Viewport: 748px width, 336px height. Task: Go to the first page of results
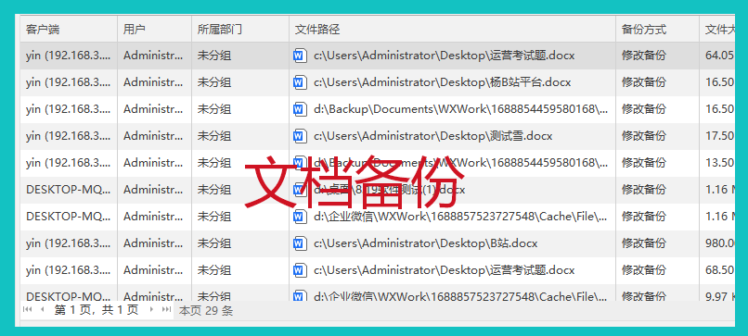click(28, 310)
